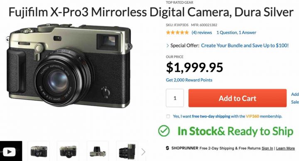Select the straight-front view camera thumbnail
299x161 pixels.
68,152
